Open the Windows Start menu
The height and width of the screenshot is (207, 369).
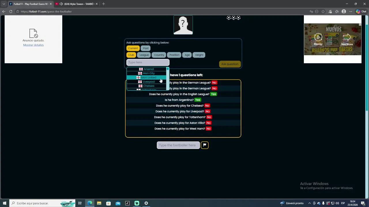tap(5, 203)
